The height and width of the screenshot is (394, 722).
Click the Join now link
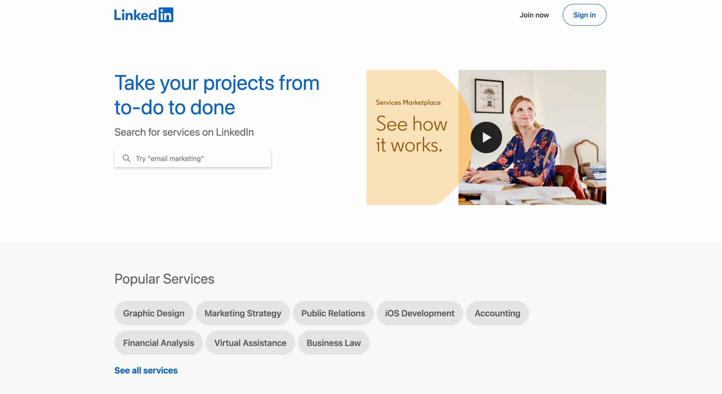pyautogui.click(x=534, y=15)
